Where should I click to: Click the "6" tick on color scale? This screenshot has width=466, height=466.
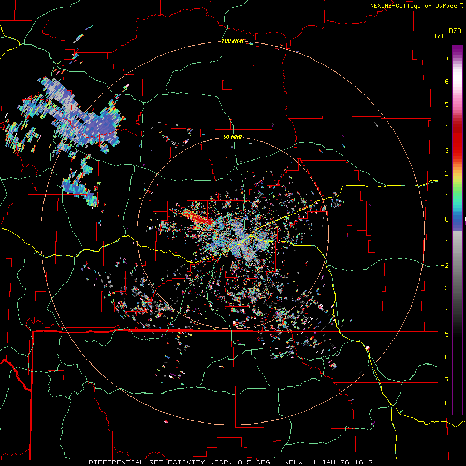(x=447, y=81)
